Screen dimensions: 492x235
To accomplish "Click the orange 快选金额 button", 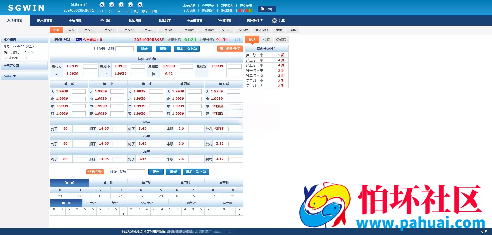I will [95, 172].
